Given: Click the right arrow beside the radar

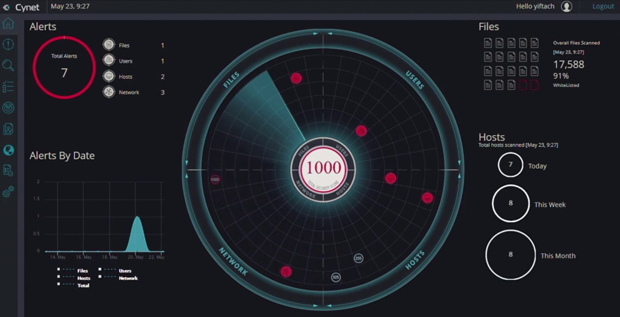Looking at the screenshot, I should [460, 162].
